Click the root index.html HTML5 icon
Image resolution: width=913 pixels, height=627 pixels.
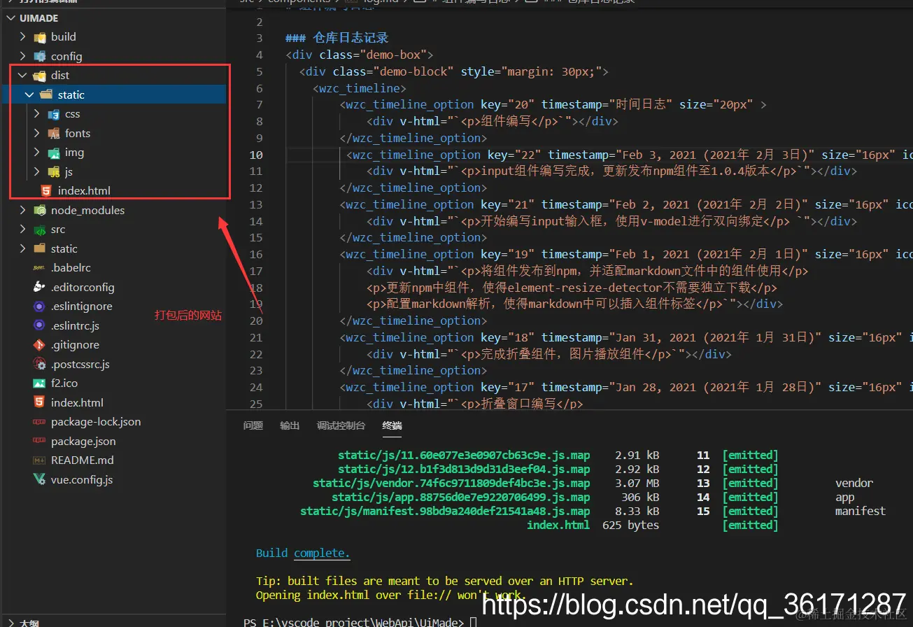coord(40,403)
